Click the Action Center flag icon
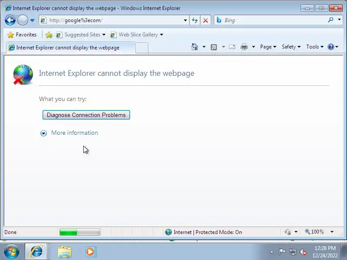Image resolution: width=347 pixels, height=260 pixels. pyautogui.click(x=282, y=252)
